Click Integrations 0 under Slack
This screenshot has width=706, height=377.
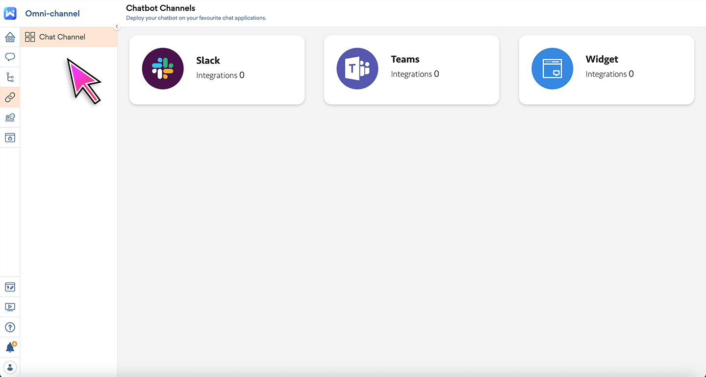220,75
